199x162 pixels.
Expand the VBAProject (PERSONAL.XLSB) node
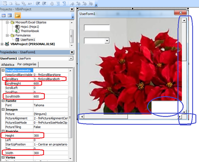[2, 44]
